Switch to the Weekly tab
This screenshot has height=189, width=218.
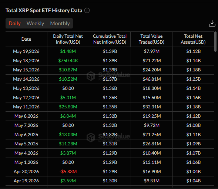[35, 23]
